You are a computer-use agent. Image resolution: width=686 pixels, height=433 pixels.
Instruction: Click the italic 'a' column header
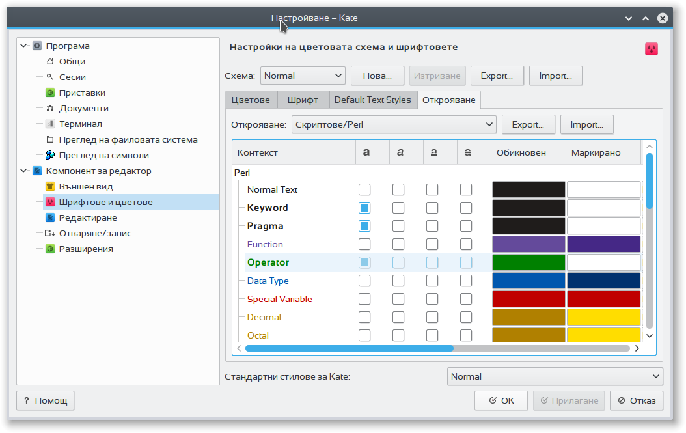(400, 152)
